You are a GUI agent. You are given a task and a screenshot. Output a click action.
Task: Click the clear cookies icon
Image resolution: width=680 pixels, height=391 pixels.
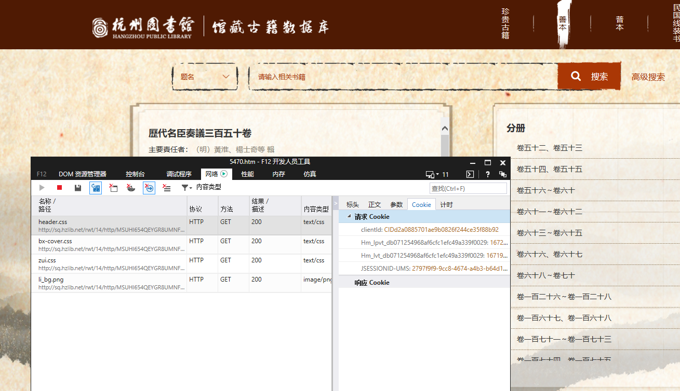pyautogui.click(x=131, y=188)
